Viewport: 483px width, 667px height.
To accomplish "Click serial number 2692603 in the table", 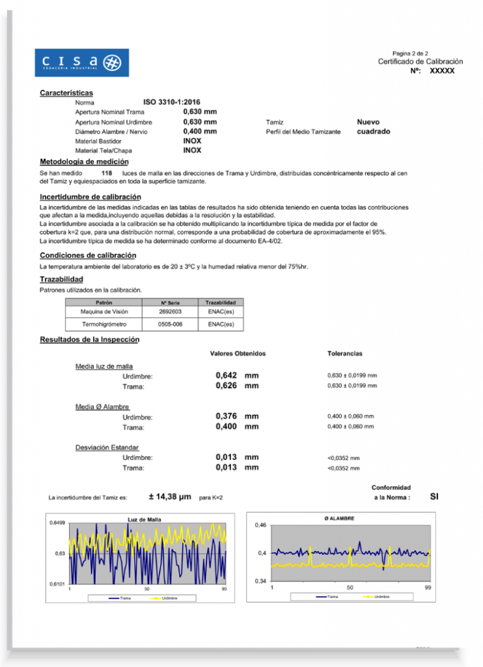I will pyautogui.click(x=170, y=312).
